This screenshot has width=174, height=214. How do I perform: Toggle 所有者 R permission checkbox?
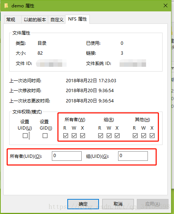click(65, 136)
